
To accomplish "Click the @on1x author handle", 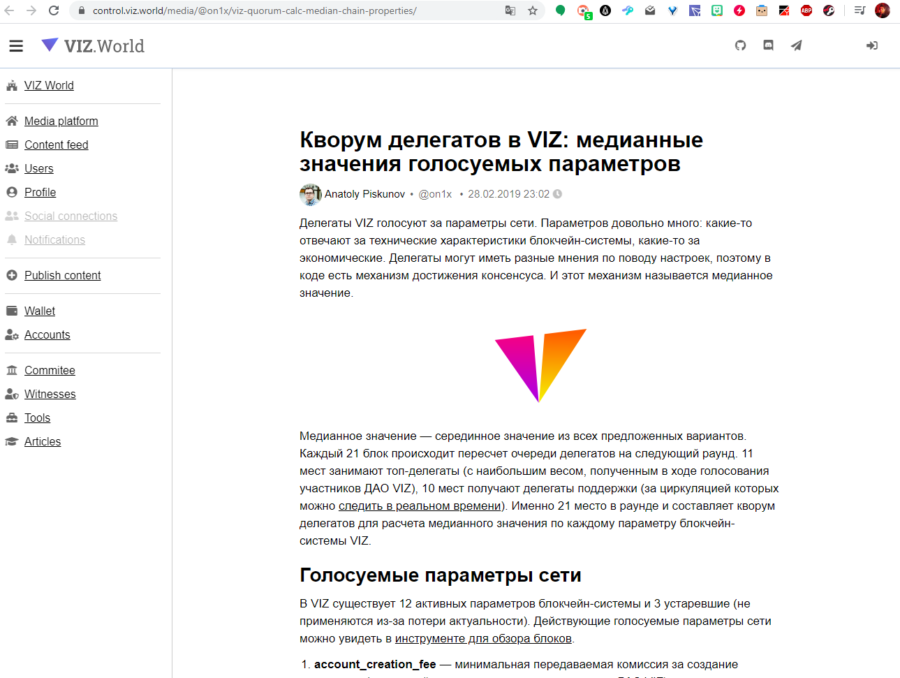I will point(435,194).
